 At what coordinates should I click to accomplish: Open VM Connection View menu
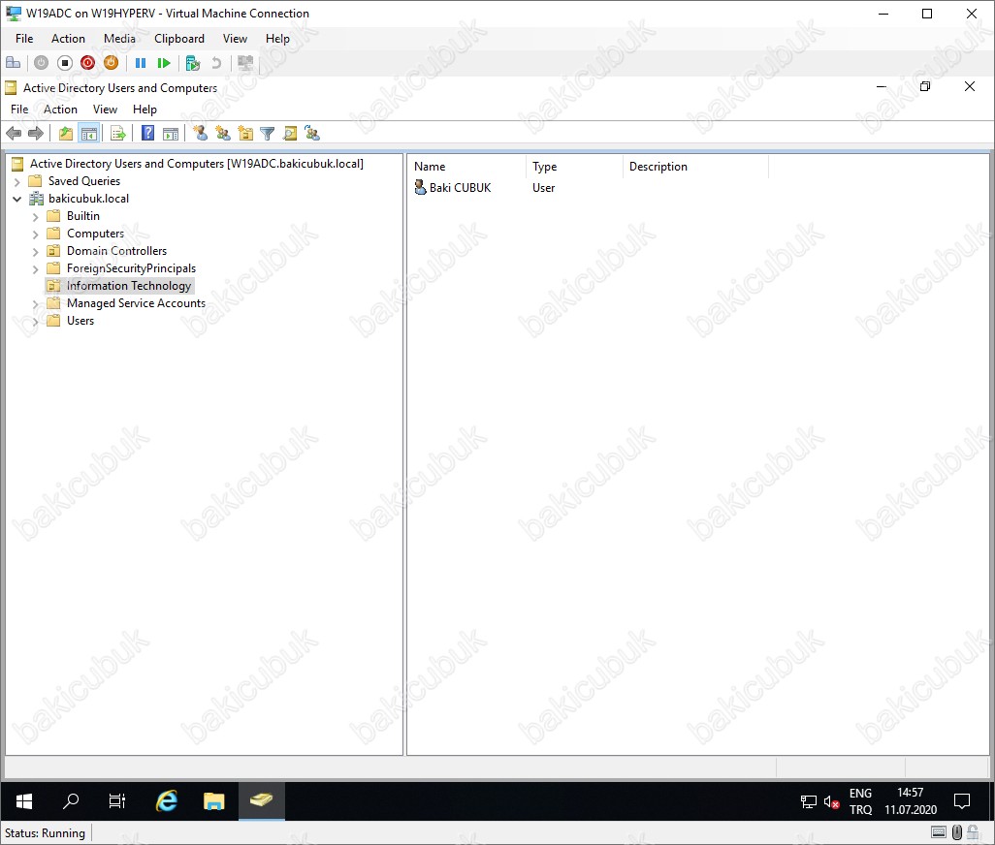(235, 39)
